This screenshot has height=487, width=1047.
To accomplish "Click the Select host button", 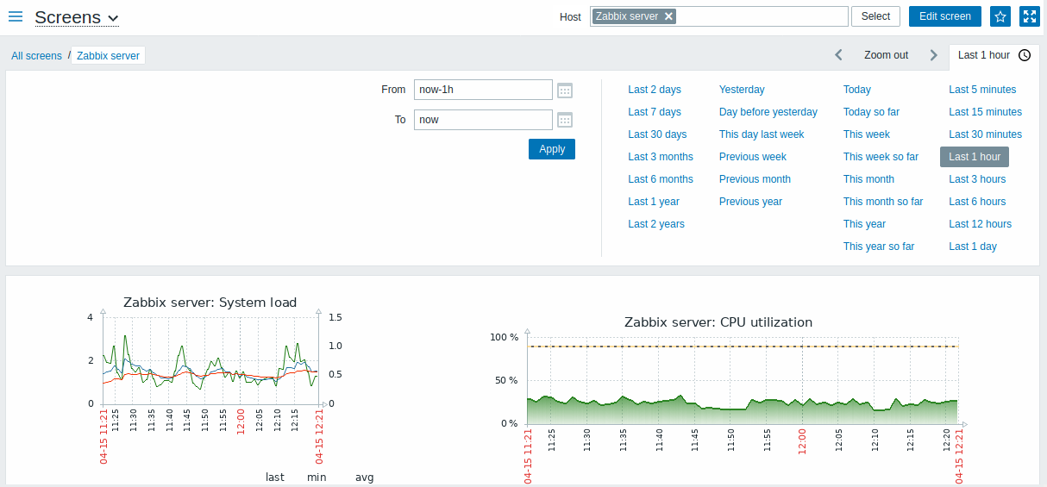I will [x=875, y=16].
